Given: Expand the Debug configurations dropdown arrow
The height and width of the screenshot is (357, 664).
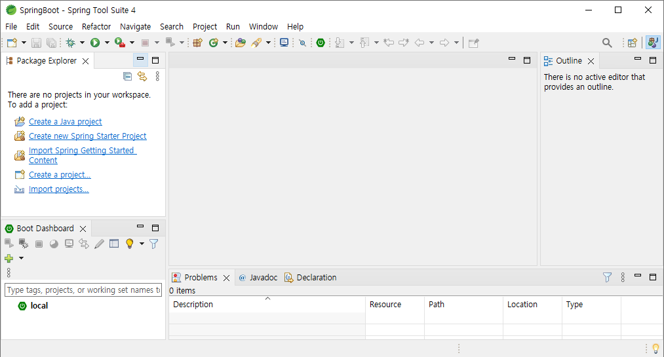Looking at the screenshot, I should tap(82, 43).
